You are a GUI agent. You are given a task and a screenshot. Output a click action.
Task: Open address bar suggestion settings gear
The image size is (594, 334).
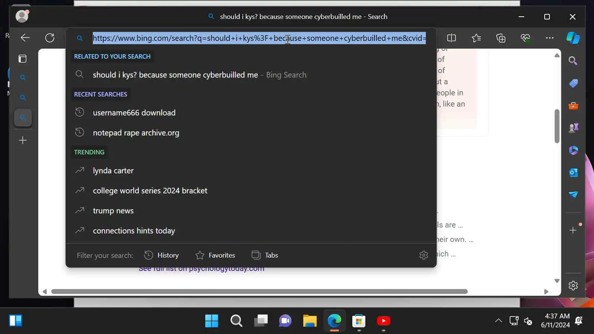coord(424,255)
